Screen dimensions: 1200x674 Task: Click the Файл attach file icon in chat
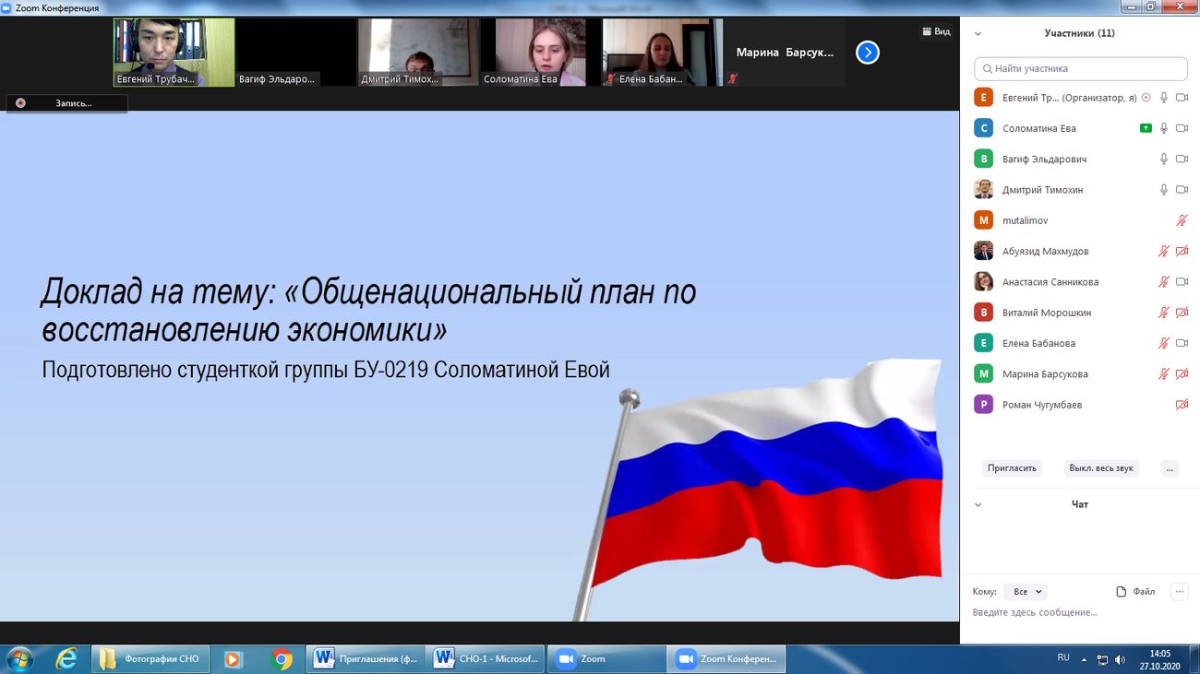pyautogui.click(x=1122, y=592)
